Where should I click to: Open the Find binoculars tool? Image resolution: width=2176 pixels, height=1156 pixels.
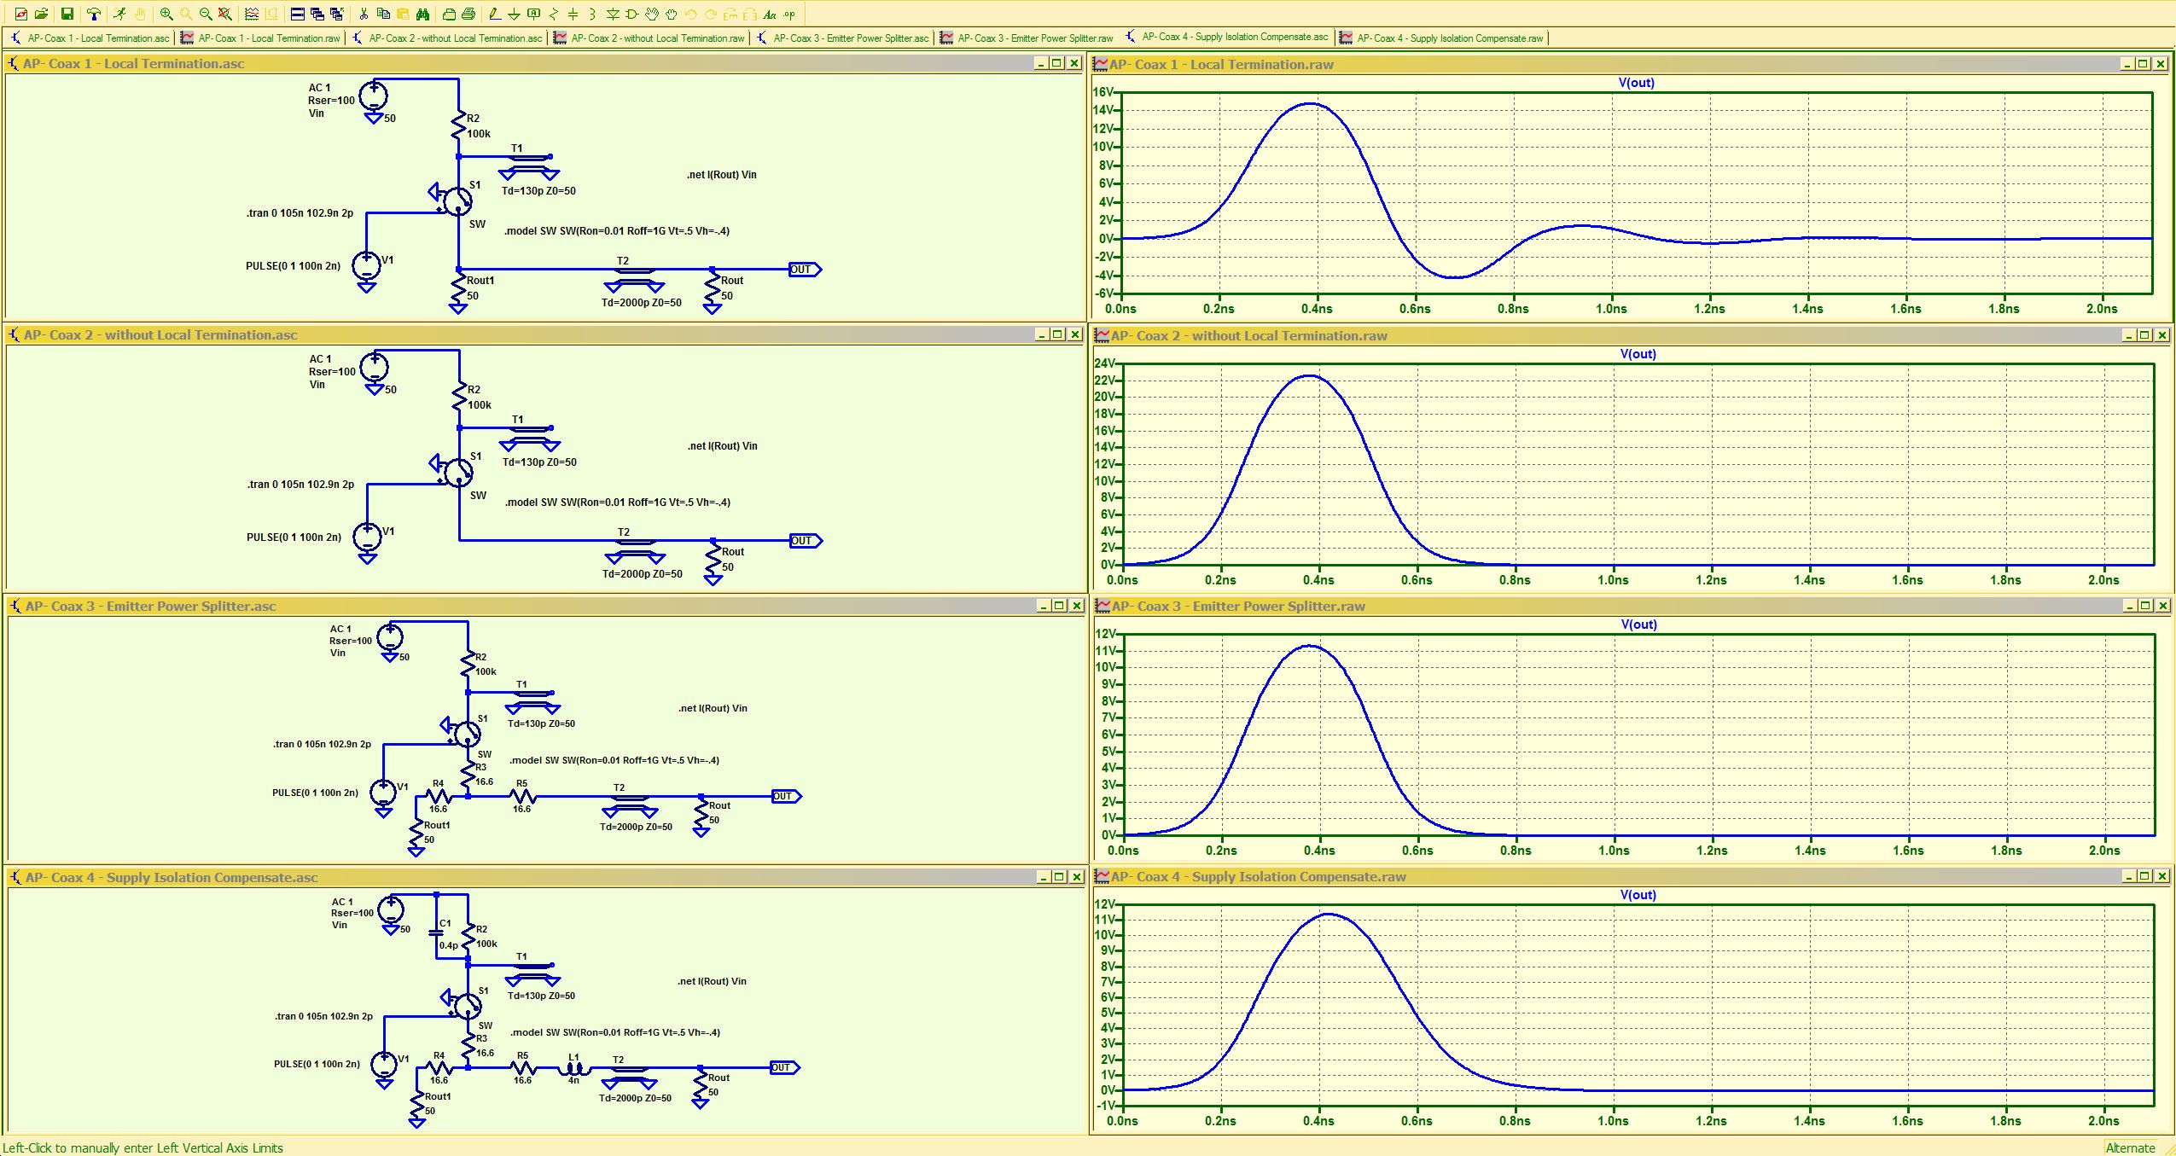click(x=422, y=14)
